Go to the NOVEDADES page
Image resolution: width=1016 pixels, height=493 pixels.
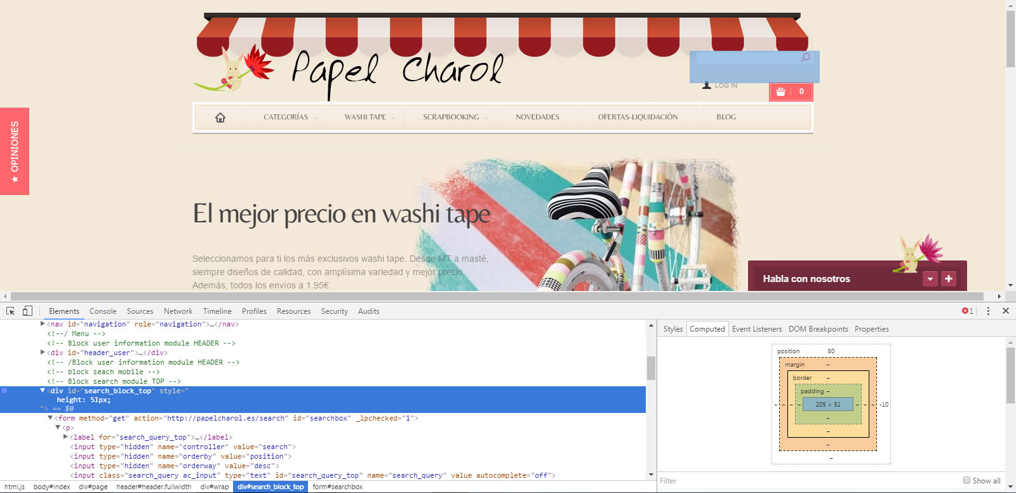point(538,118)
